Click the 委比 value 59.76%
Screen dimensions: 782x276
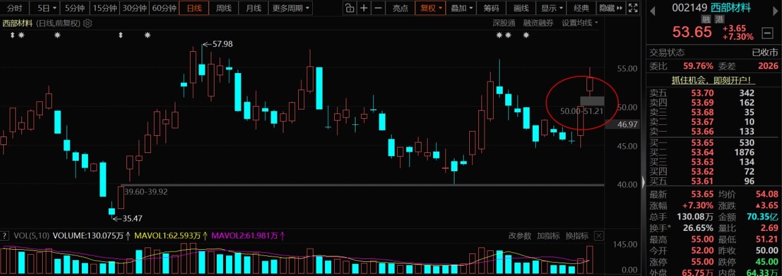click(x=698, y=66)
